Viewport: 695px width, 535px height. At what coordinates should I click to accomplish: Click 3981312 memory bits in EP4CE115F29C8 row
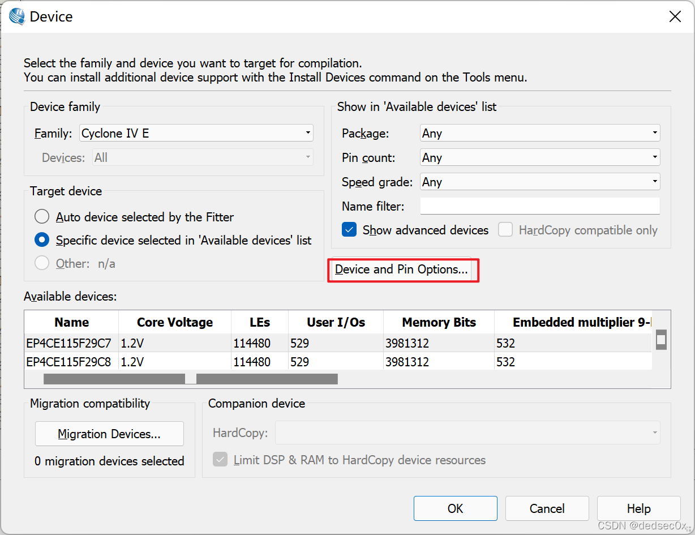click(439, 361)
